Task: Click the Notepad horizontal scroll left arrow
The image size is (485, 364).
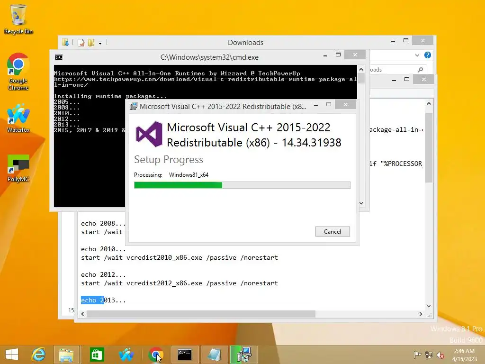Action: click(82, 314)
